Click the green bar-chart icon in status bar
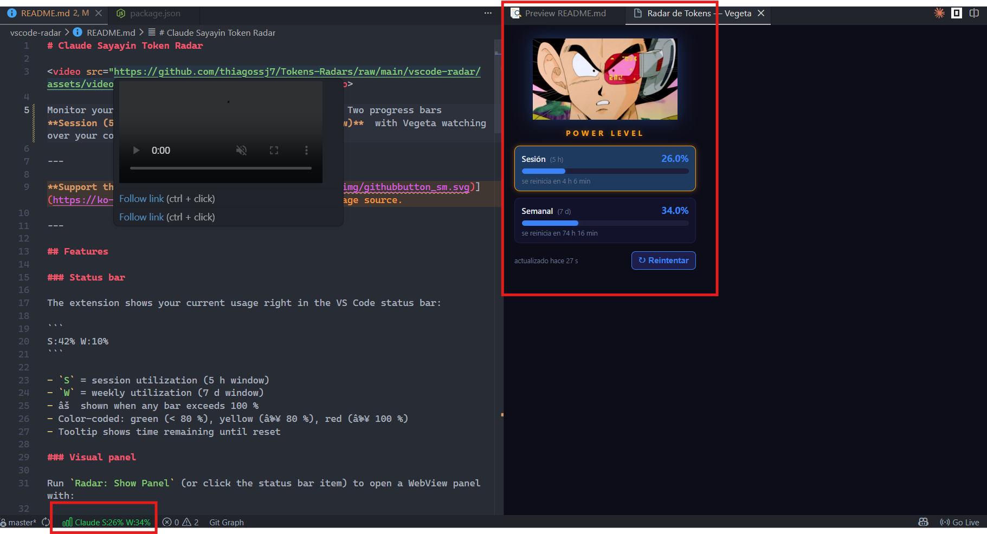This screenshot has width=987, height=534. click(x=67, y=522)
